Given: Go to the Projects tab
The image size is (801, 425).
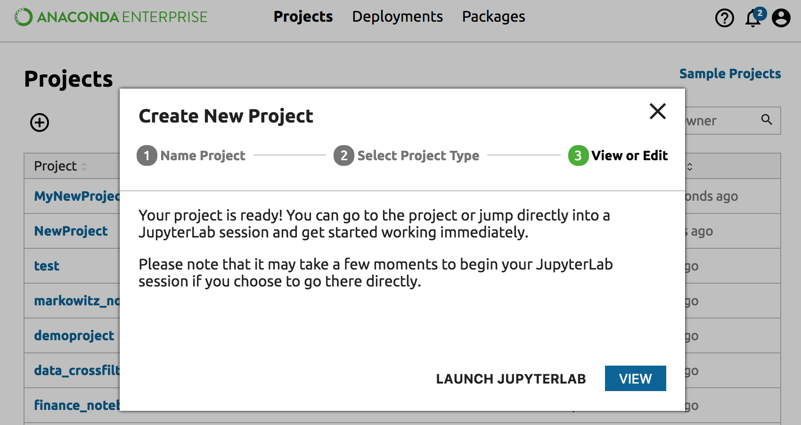Looking at the screenshot, I should [x=303, y=17].
